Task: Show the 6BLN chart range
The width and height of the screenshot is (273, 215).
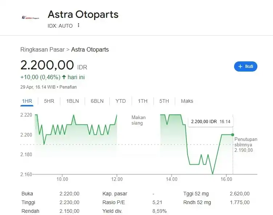Action: tap(97, 101)
